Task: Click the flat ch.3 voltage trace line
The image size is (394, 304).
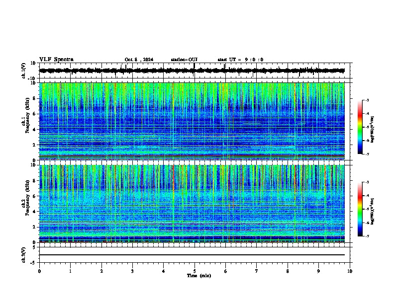Action: click(192, 255)
